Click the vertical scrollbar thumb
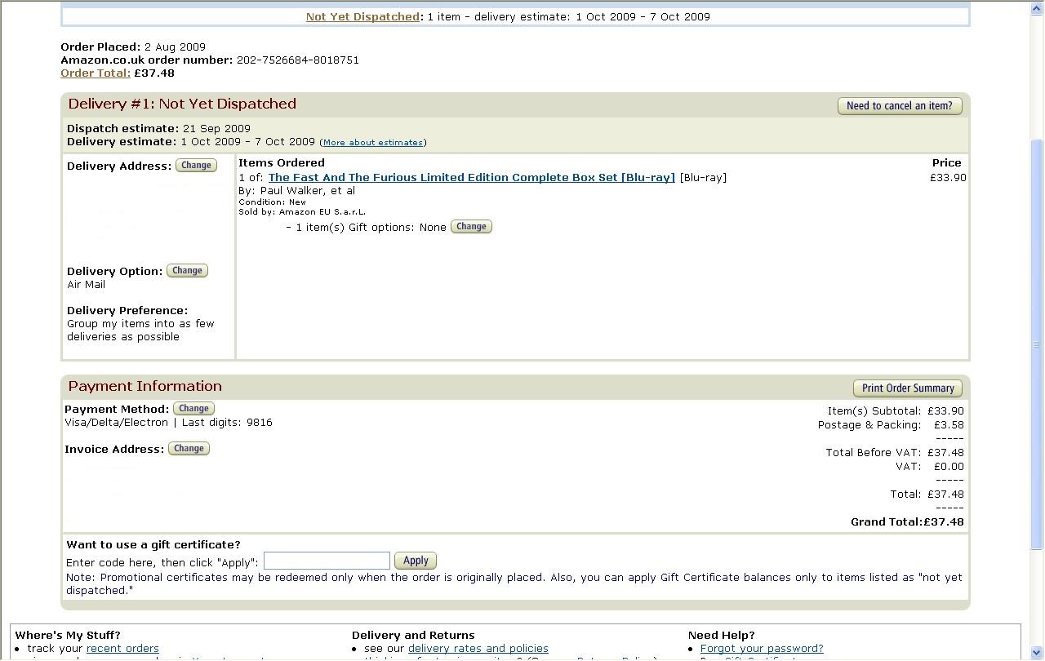Screen dimensions: 1045x661 click(1037, 344)
